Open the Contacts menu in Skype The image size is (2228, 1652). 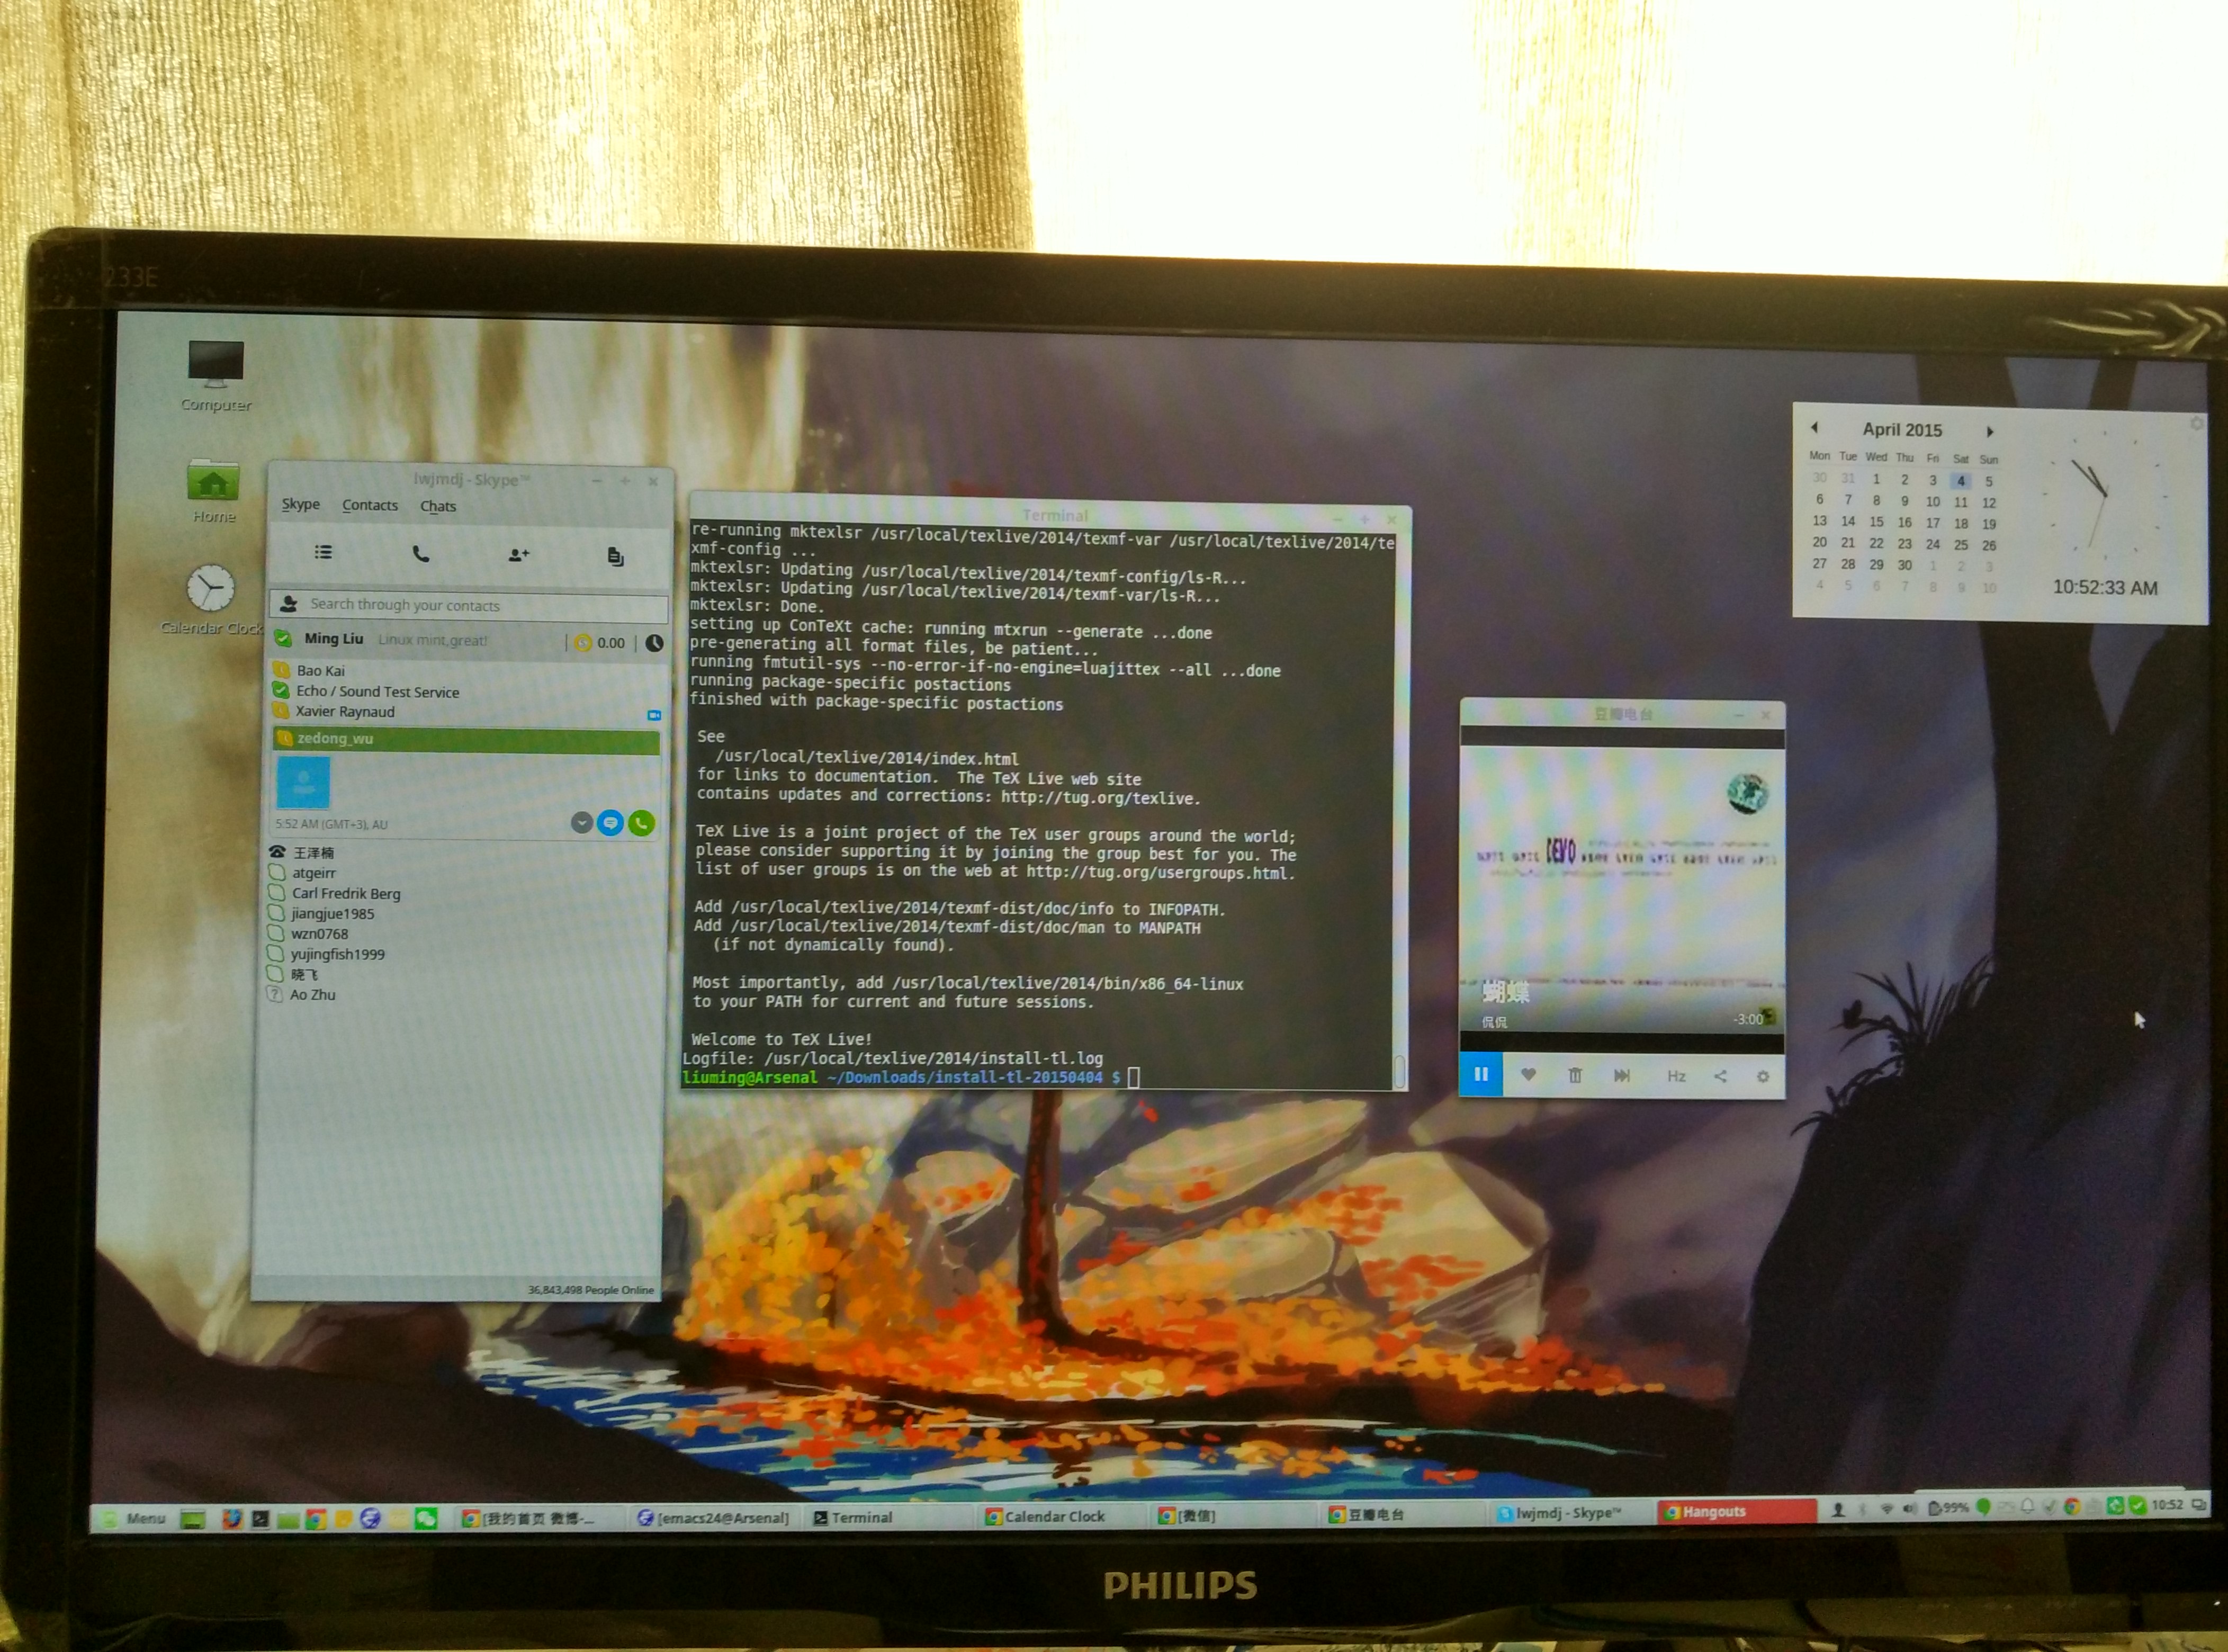(370, 505)
